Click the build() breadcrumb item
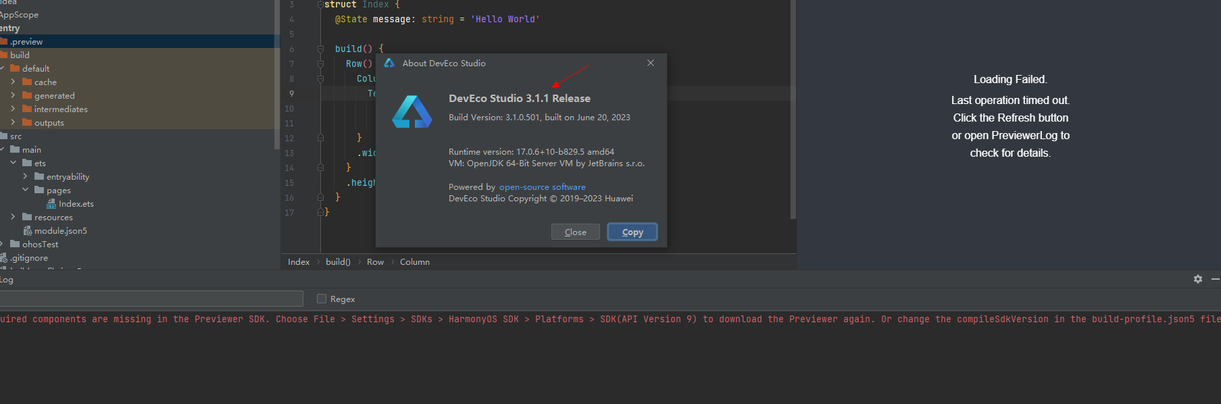Viewport: 1221px width, 404px height. click(x=338, y=262)
